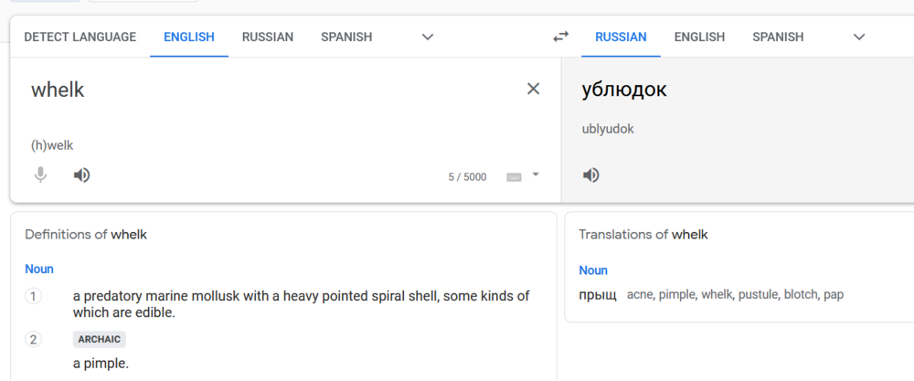Switch the target language to English

click(699, 37)
